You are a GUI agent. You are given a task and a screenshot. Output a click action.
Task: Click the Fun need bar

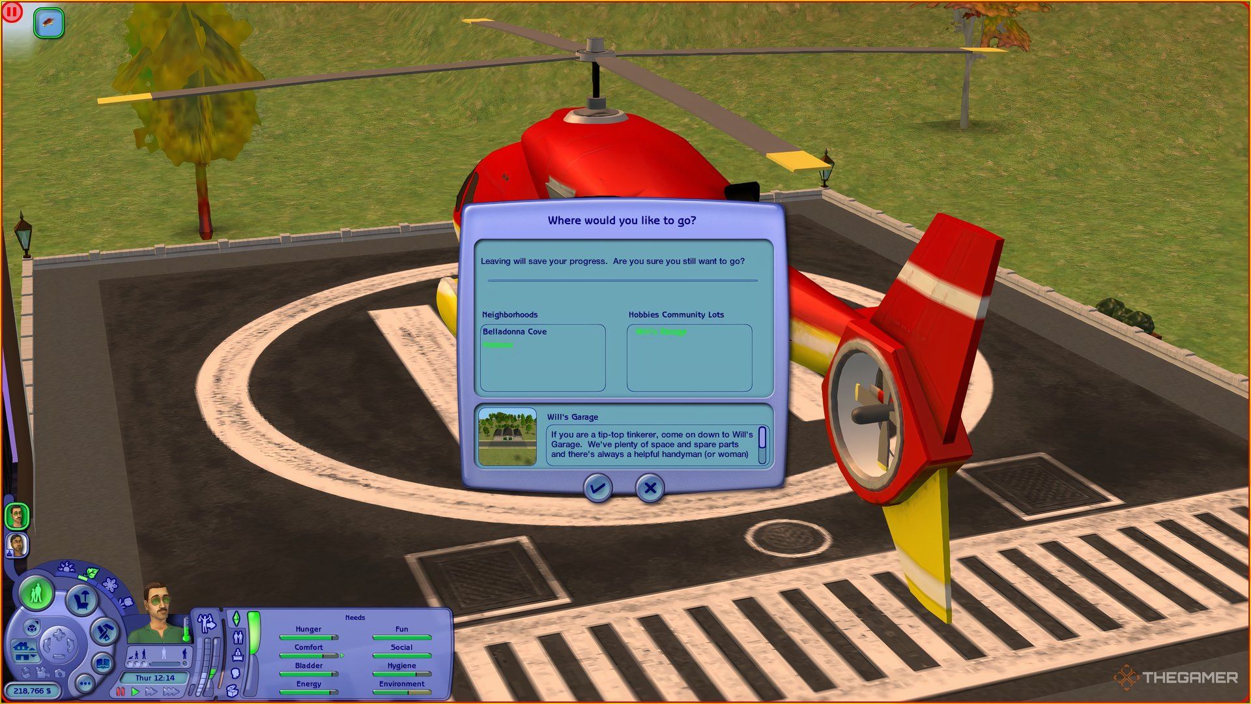(402, 637)
